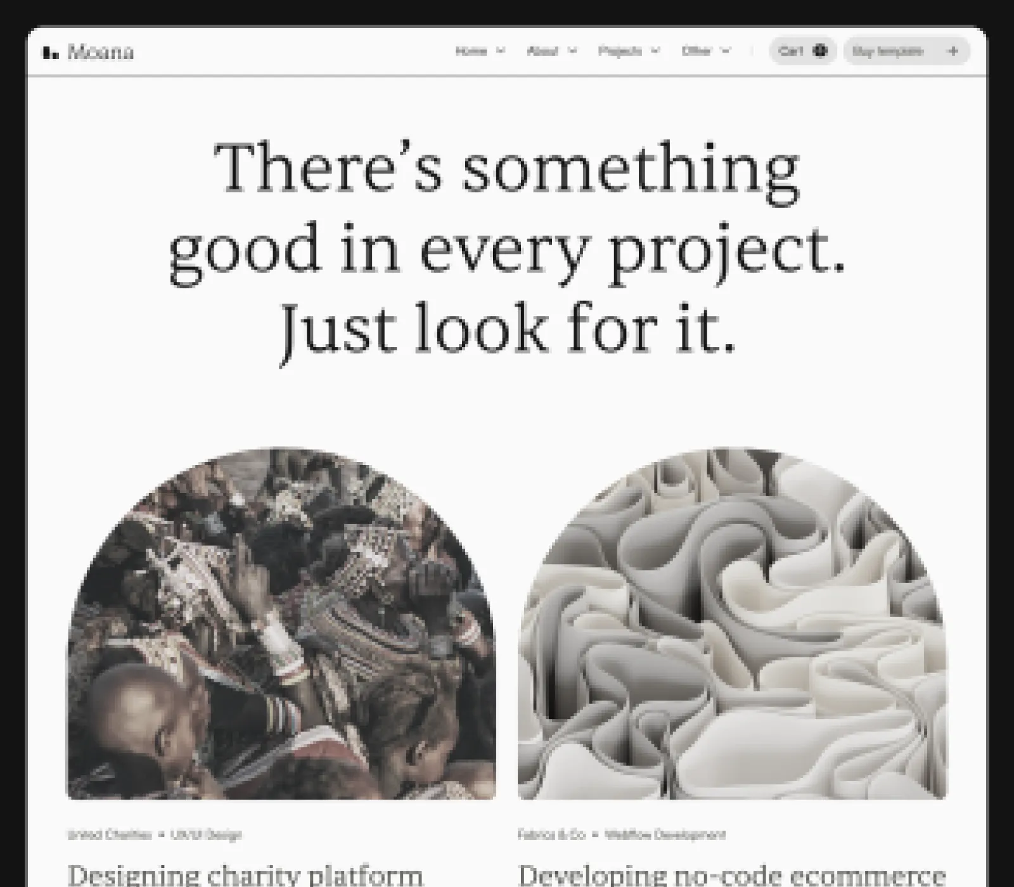The image size is (1014, 887).
Task: Open the charity crowd arch image
Action: 281,623
